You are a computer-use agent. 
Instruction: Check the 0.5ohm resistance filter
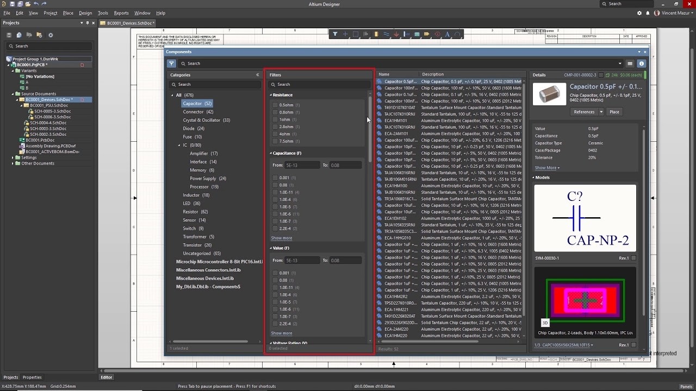[275, 105]
